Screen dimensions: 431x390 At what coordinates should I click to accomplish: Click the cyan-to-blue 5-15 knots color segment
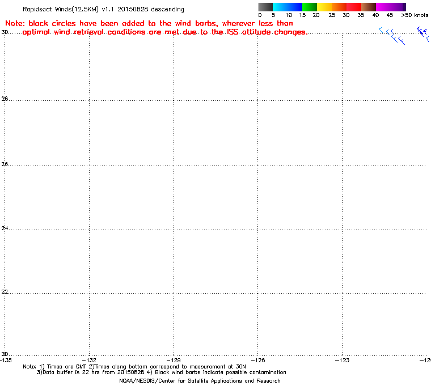(x=288, y=7)
